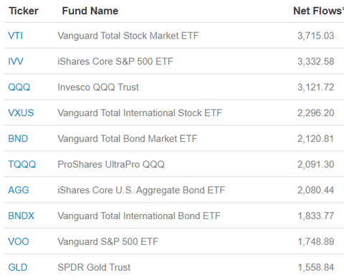
Task: Click the Vanguard Total International Bond ETF name
Action: [139, 216]
